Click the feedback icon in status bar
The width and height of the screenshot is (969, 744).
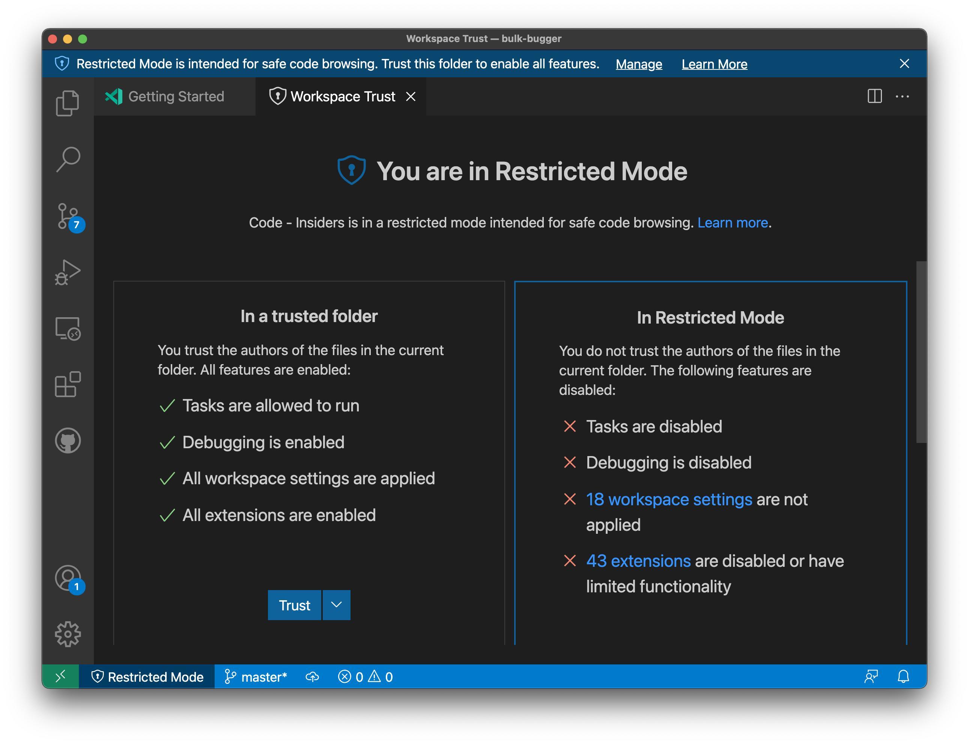[x=871, y=676]
